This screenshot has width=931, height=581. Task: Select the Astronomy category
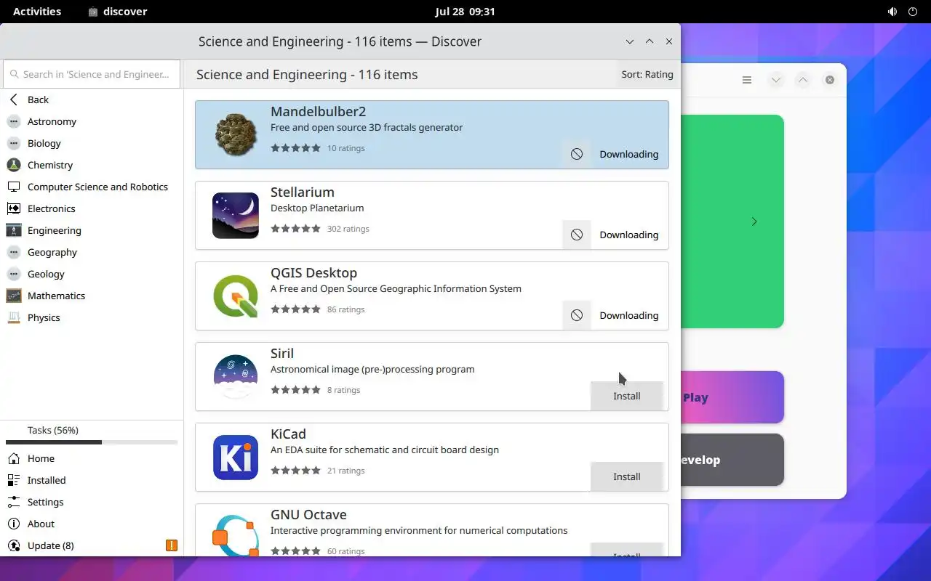point(92,121)
